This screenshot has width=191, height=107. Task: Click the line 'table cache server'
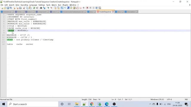[20, 44]
